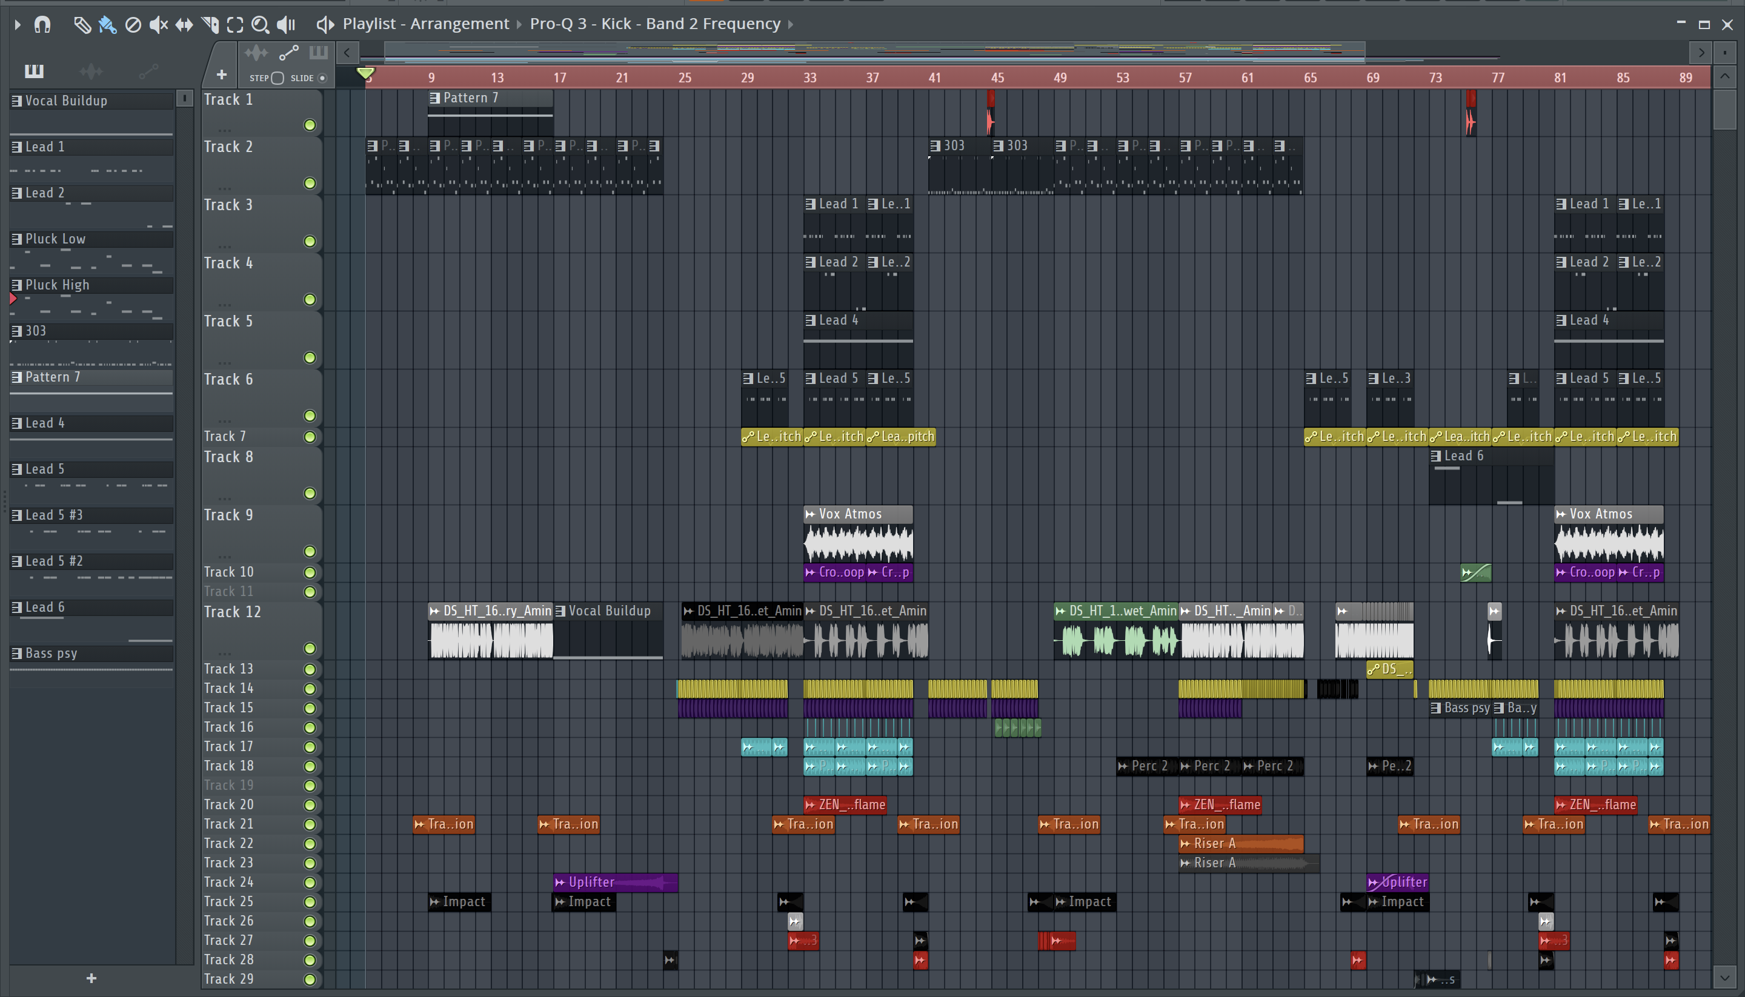Screen dimensions: 1745x997
Task: Focus pattern clips in playlist header
Action: 319,53
